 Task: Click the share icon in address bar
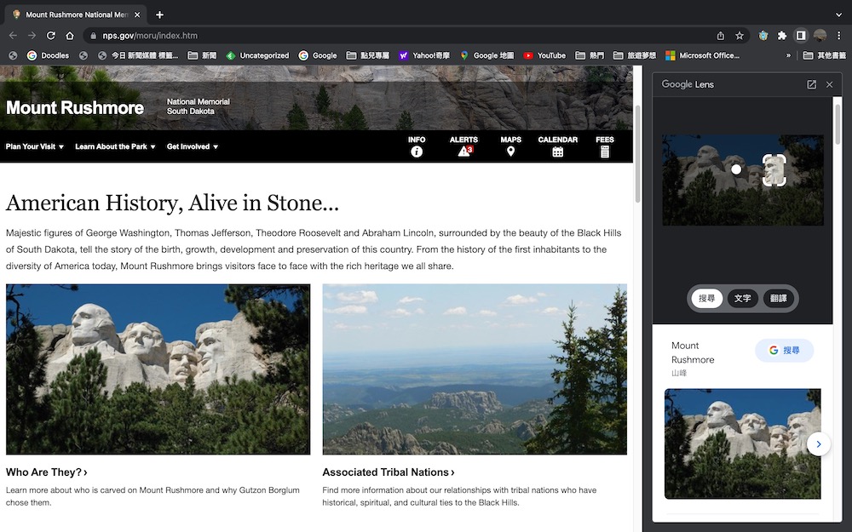point(721,35)
